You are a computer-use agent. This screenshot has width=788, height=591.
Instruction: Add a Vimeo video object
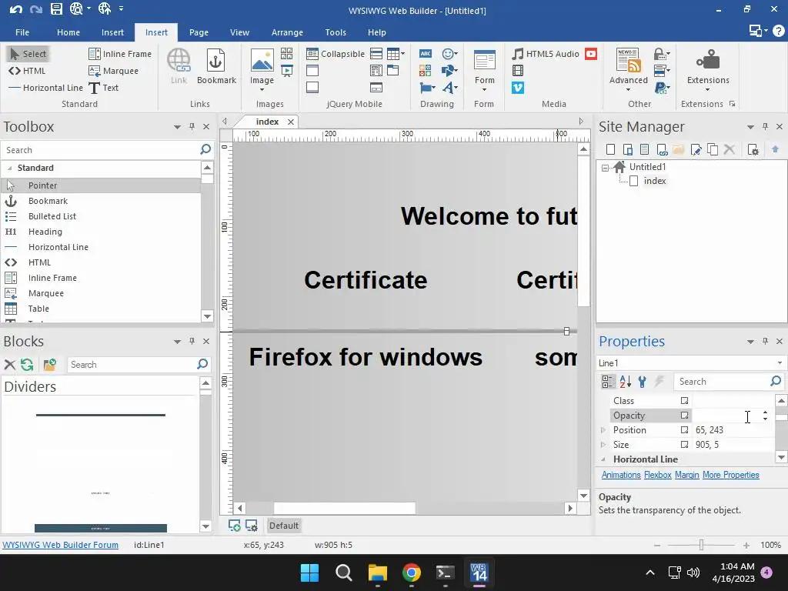(518, 88)
